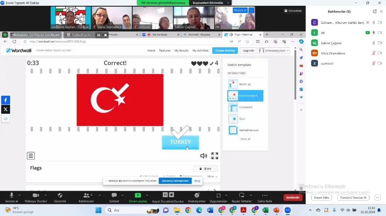Click Davet Edin invite button
This screenshot has width=386, height=216.
(321, 198)
